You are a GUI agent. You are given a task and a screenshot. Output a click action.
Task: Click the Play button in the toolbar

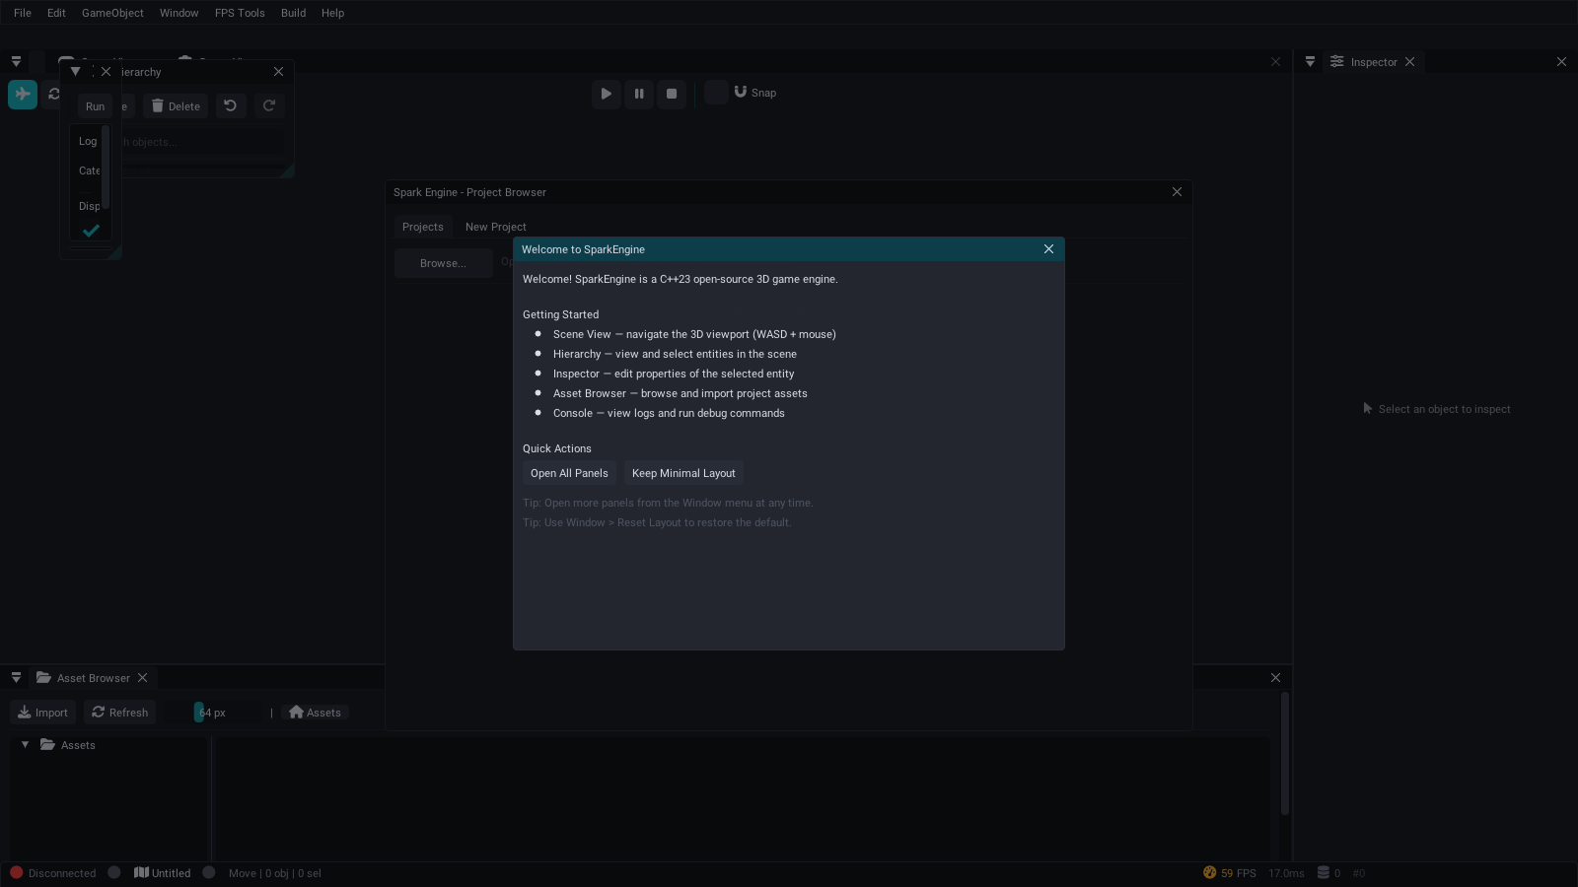coord(607,94)
